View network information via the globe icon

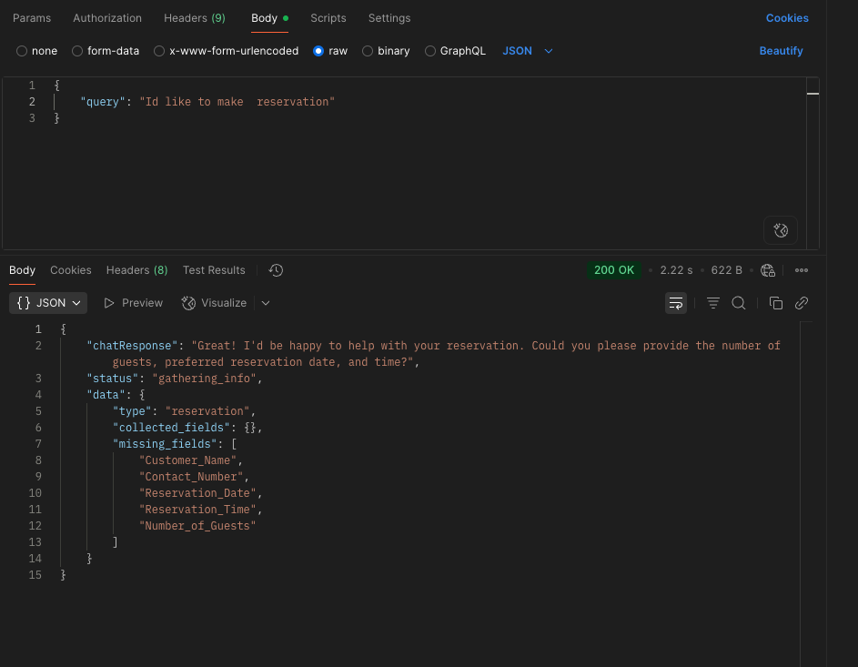click(767, 269)
